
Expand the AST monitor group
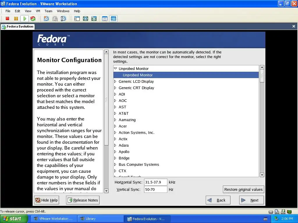coord(115,107)
